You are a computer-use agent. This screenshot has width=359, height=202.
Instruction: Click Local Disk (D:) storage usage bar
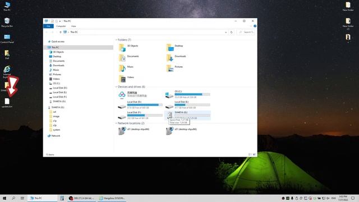tap(145, 105)
